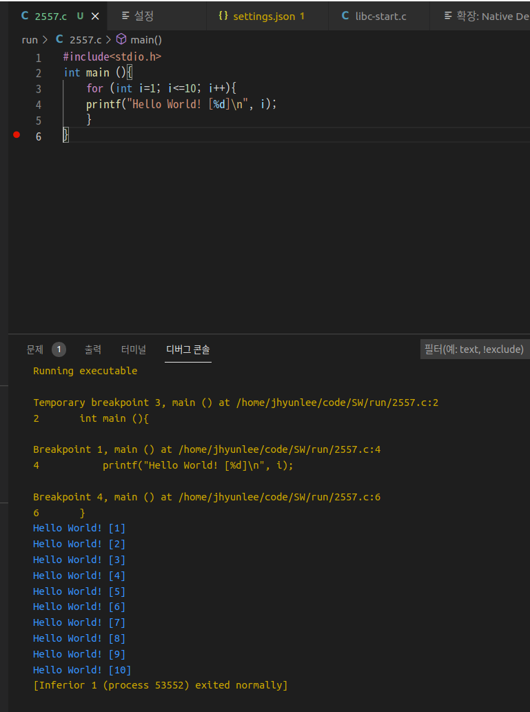This screenshot has height=712, width=530.
Task: Select the run breadcrumb folder
Action: pos(30,40)
